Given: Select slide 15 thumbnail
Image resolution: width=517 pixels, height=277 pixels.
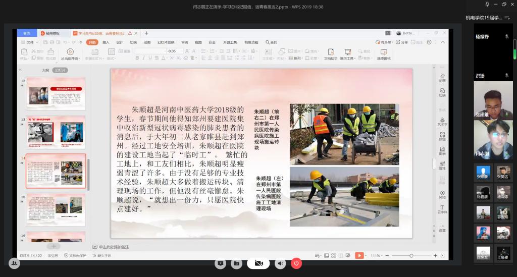Looking at the screenshot, I should click(56, 210).
